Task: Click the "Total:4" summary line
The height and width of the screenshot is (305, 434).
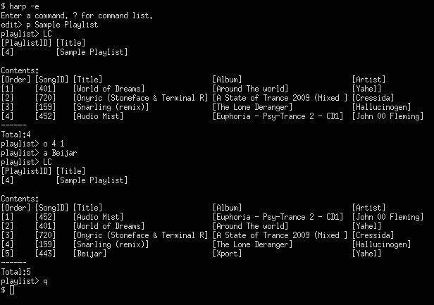Action: coord(15,135)
